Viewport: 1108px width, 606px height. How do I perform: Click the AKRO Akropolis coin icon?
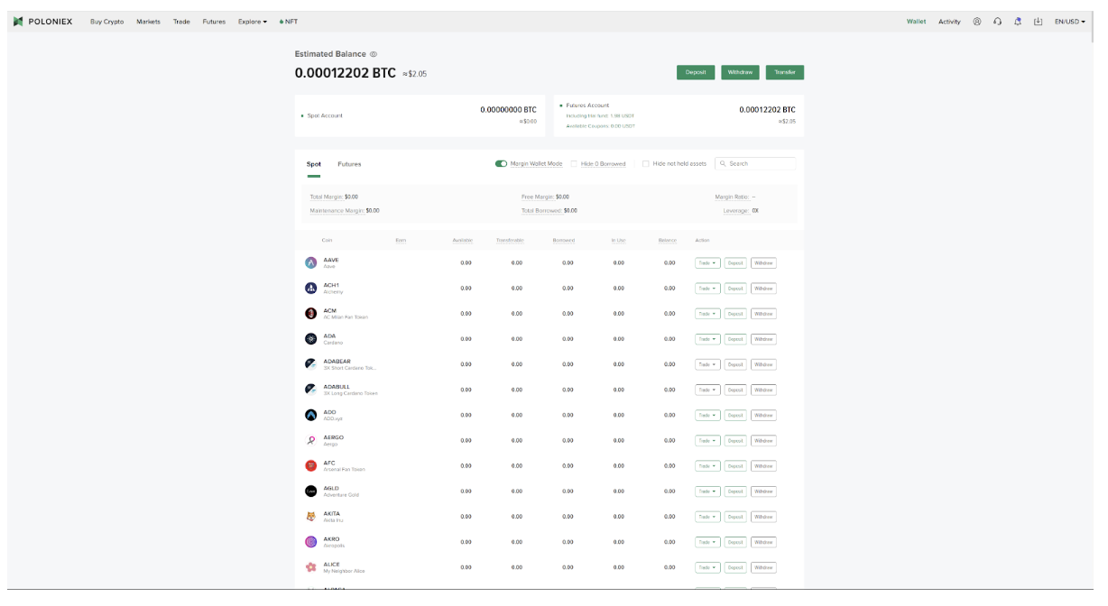[x=311, y=542]
